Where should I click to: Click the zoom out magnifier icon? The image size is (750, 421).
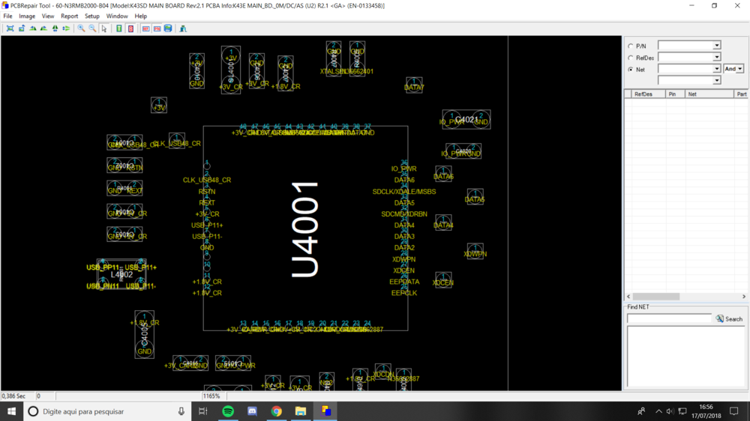click(92, 28)
